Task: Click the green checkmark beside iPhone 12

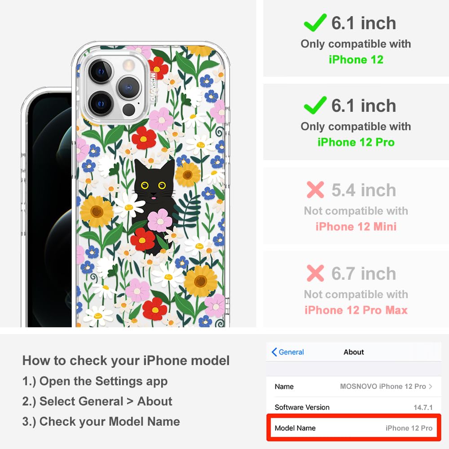Action: 315,22
